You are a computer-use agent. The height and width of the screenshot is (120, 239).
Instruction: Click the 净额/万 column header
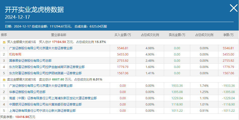point(228,35)
